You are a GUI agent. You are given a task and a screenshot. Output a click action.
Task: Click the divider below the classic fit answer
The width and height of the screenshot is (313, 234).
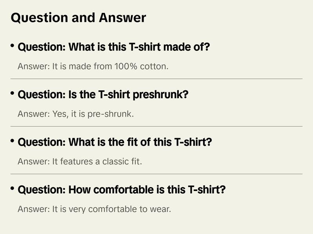156,174
